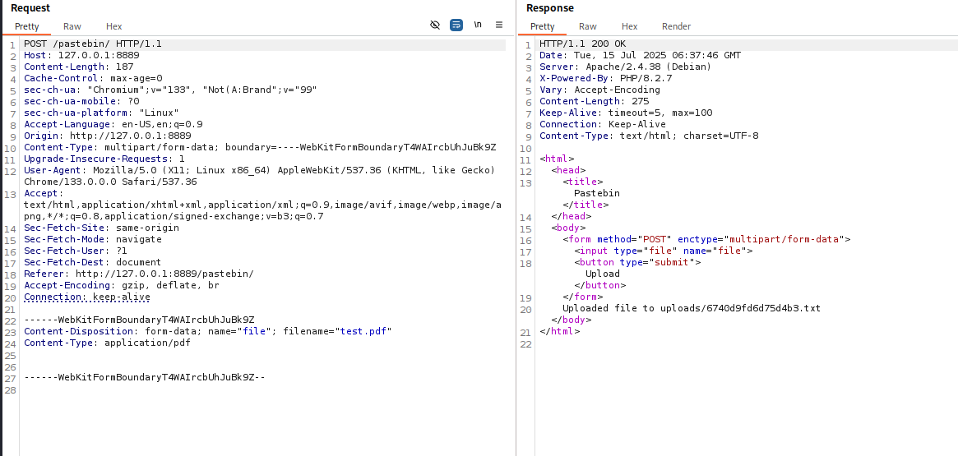Switch to the Response Hex tab
Image resolution: width=958 pixels, height=456 pixels.
click(630, 26)
